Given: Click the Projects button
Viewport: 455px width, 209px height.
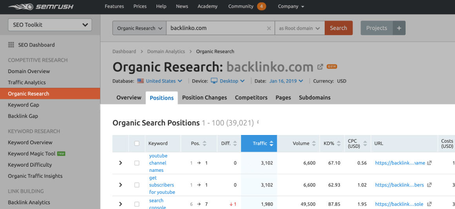Looking at the screenshot, I should 377,28.
